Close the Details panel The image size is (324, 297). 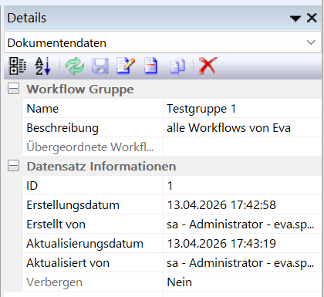click(x=312, y=18)
